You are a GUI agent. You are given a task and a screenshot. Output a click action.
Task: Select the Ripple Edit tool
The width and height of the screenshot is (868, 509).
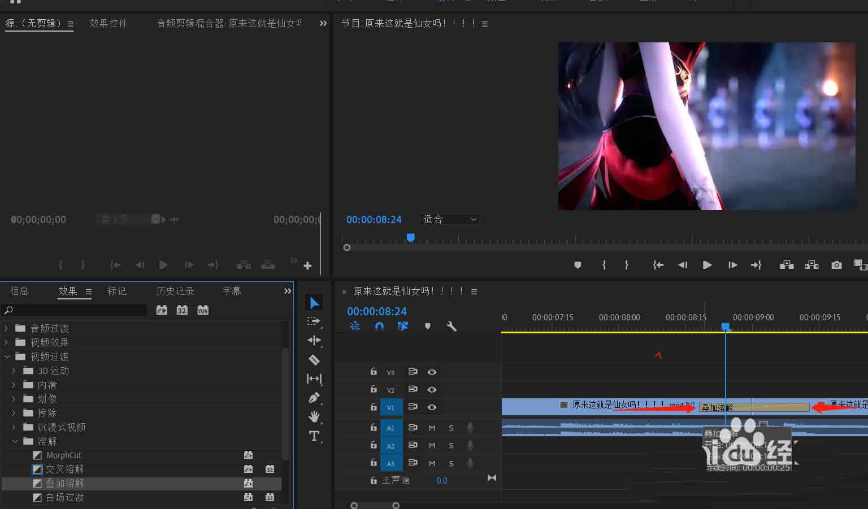[x=314, y=340]
